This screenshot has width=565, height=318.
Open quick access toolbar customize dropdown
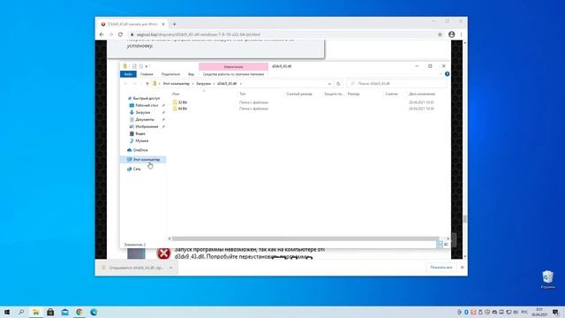coord(147,66)
